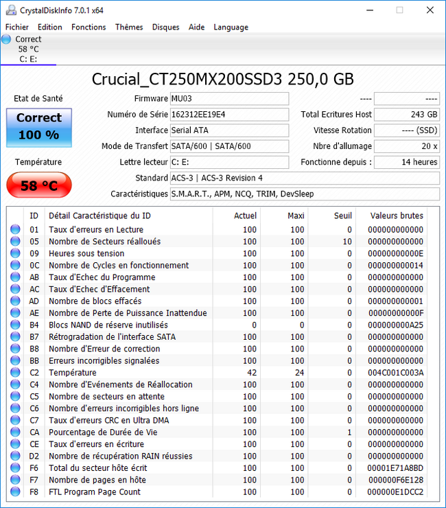The width and height of the screenshot is (446, 508).
Task: Click status orb for Nombre de secteurs en attente
Action: click(15, 396)
